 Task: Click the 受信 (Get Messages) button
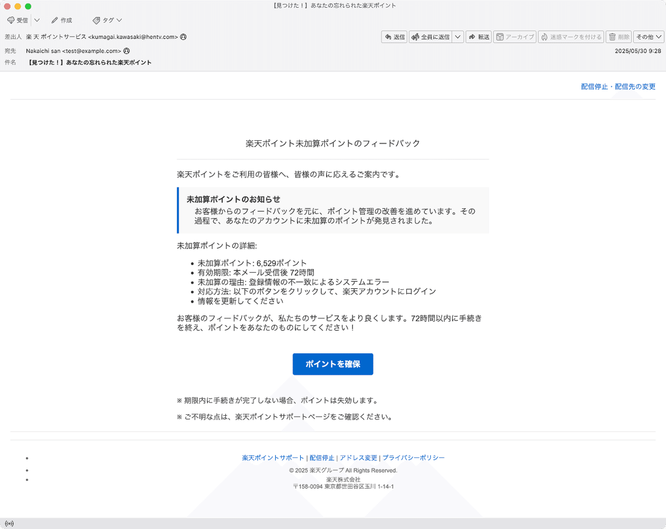(x=17, y=20)
